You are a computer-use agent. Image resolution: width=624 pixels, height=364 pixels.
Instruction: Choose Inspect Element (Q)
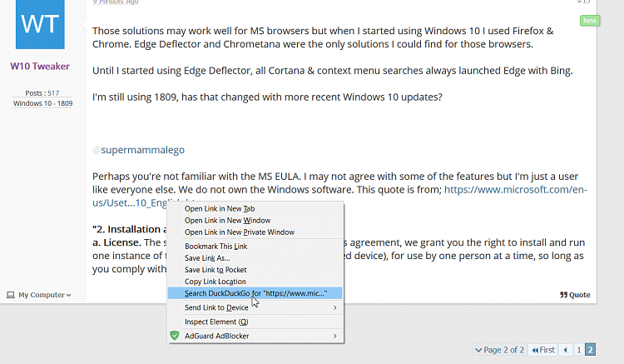pos(255,322)
